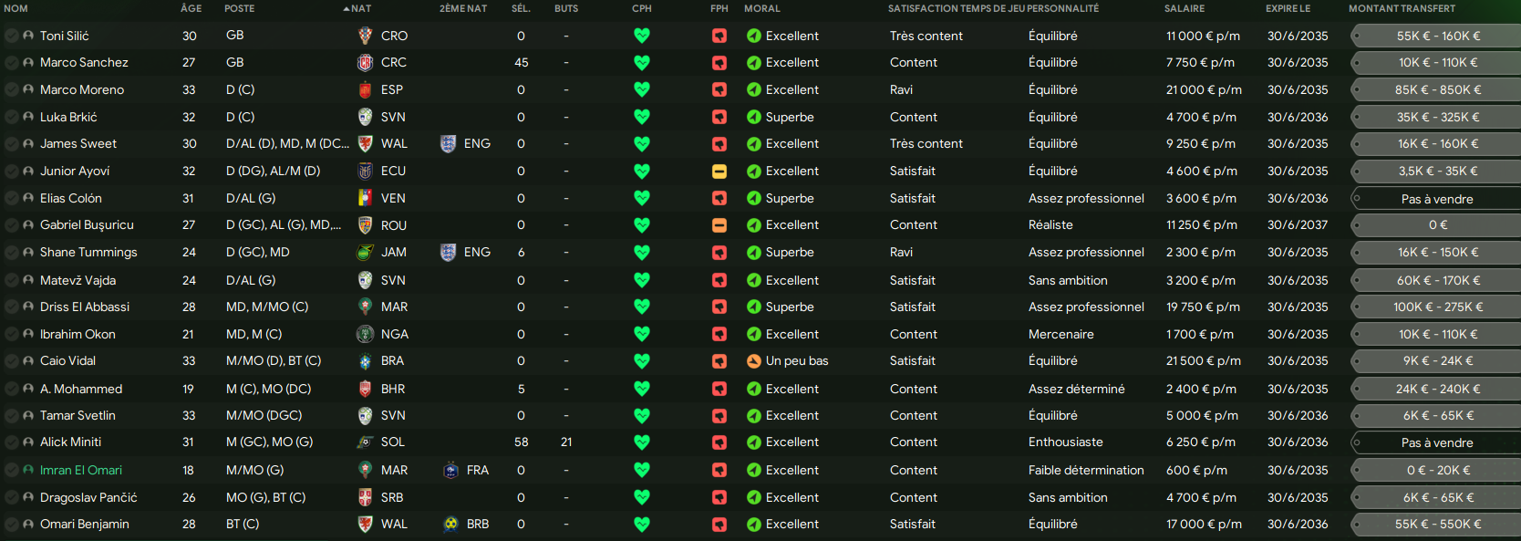Click the player profile icon for Marco Moreno
The width and height of the screenshot is (1521, 541).
28,89
